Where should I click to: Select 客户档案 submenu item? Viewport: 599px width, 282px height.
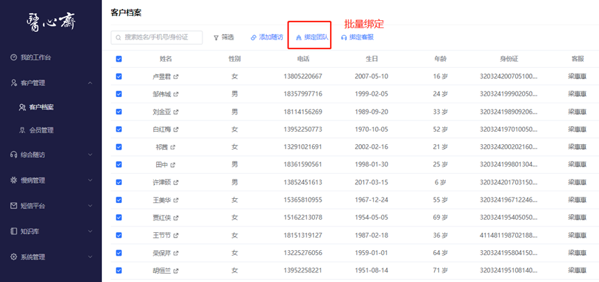point(42,107)
